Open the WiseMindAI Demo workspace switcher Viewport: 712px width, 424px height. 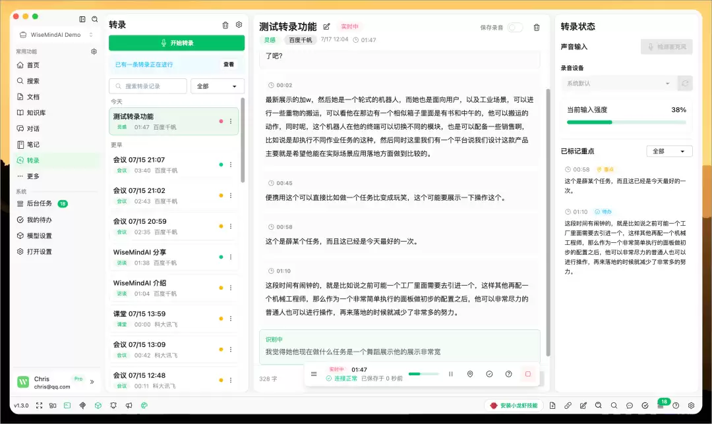56,35
